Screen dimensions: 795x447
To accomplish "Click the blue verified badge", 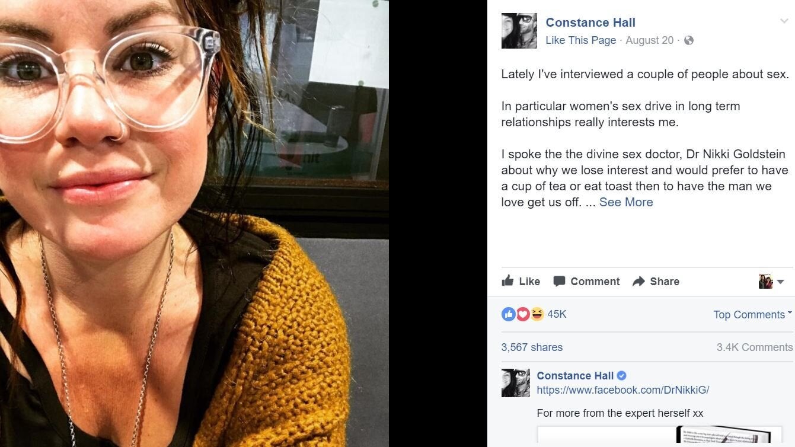I will coord(621,376).
